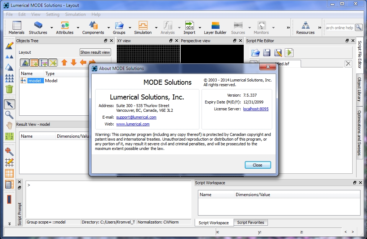Open the Edit menu
Screen dimensions: 367x239
point(22,14)
